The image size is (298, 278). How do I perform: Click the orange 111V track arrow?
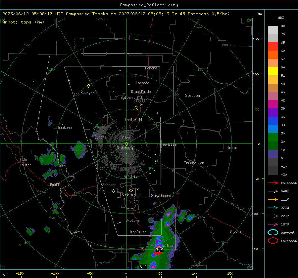coord(273,199)
